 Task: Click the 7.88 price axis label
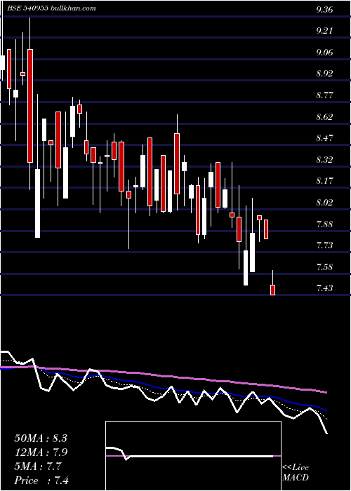coord(324,224)
